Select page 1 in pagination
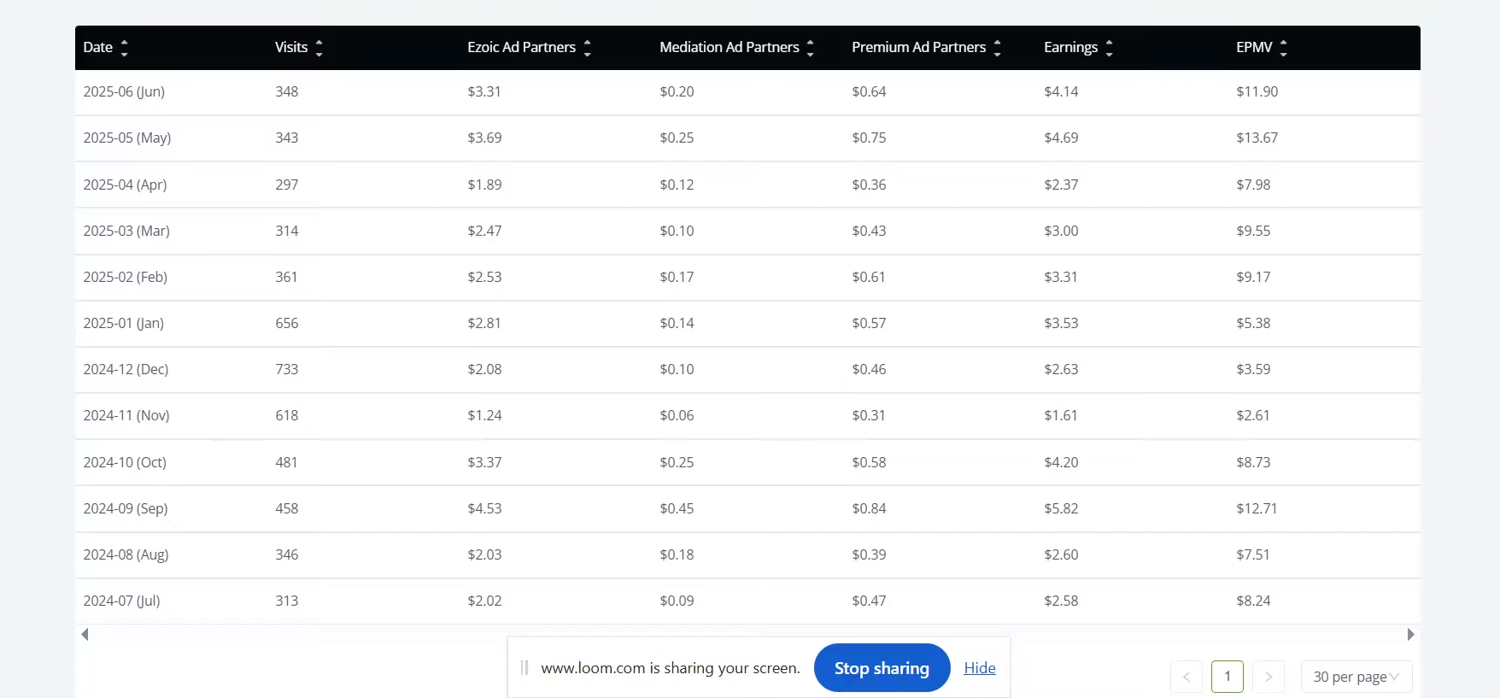The height and width of the screenshot is (698, 1500). (1228, 677)
